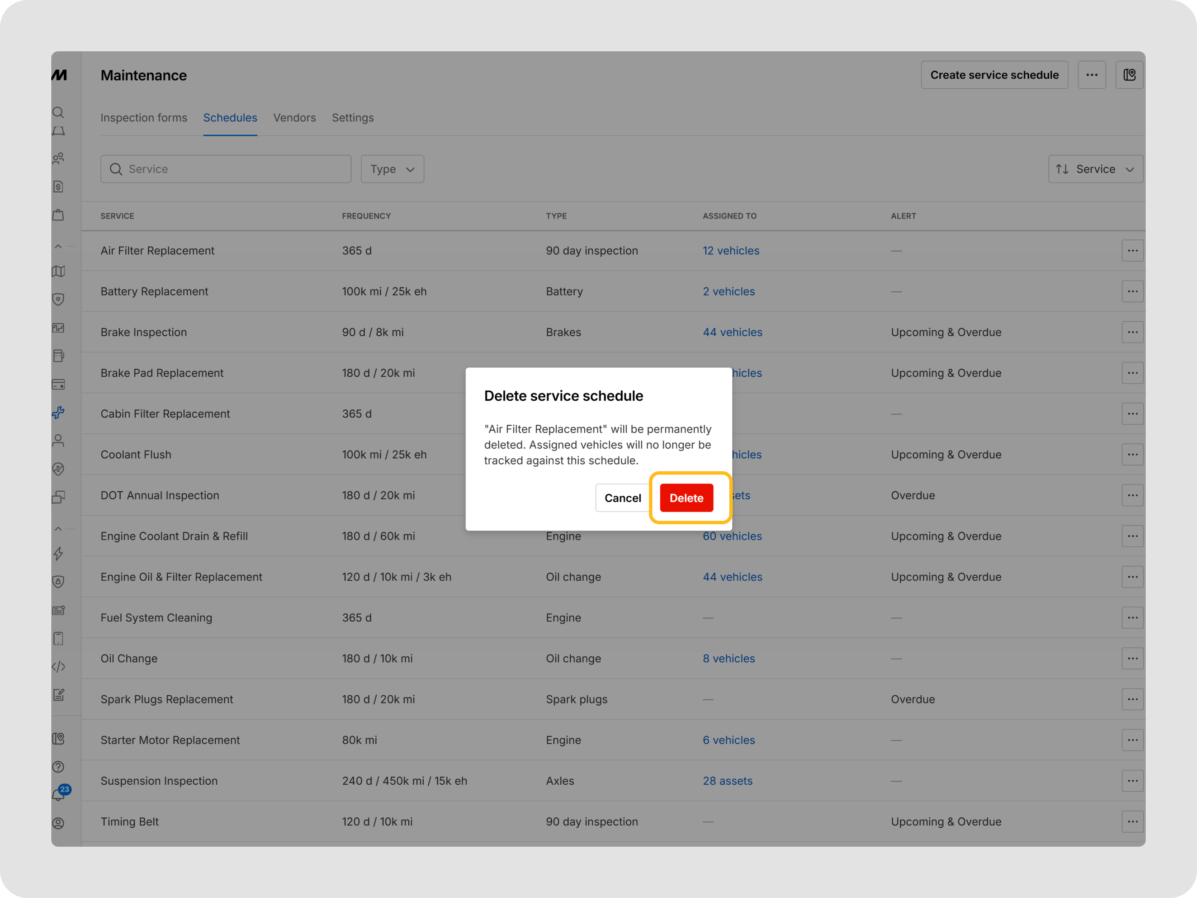Open the map guide icon in header
1197x898 pixels.
[x=1129, y=75]
